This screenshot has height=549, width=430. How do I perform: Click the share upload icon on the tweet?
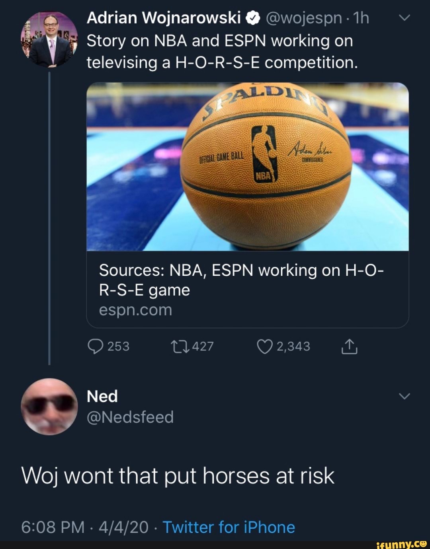pyautogui.click(x=350, y=346)
